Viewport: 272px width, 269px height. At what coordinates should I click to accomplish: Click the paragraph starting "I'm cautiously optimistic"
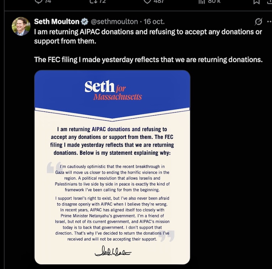click(x=112, y=178)
